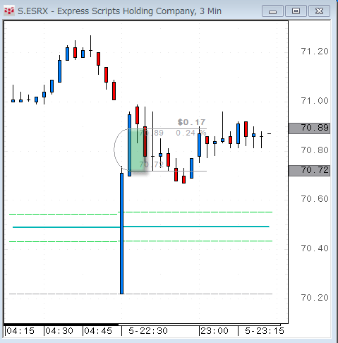Click the 23:00 time axis label
338x343 pixels.
tap(215, 331)
